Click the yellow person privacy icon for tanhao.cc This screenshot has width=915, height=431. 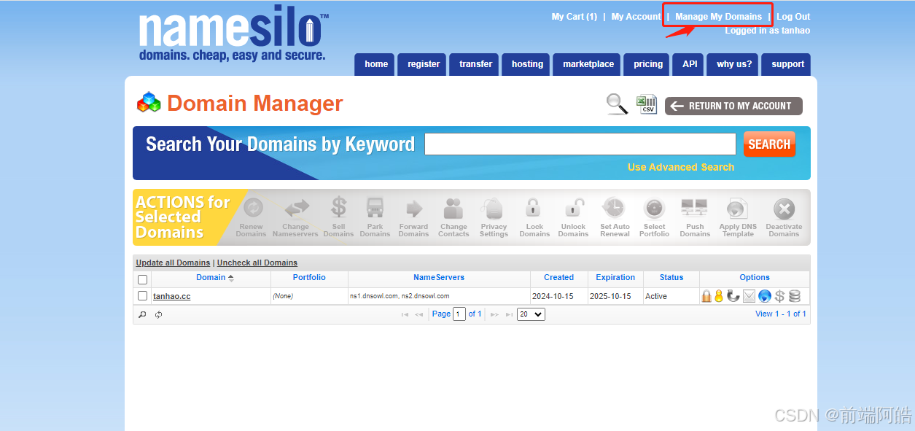pyautogui.click(x=719, y=296)
